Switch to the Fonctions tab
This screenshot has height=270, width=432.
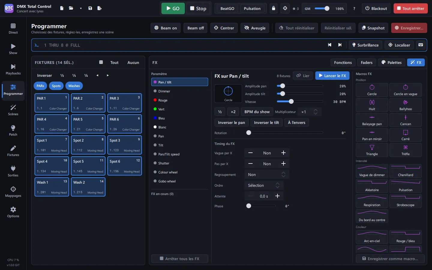(343, 62)
